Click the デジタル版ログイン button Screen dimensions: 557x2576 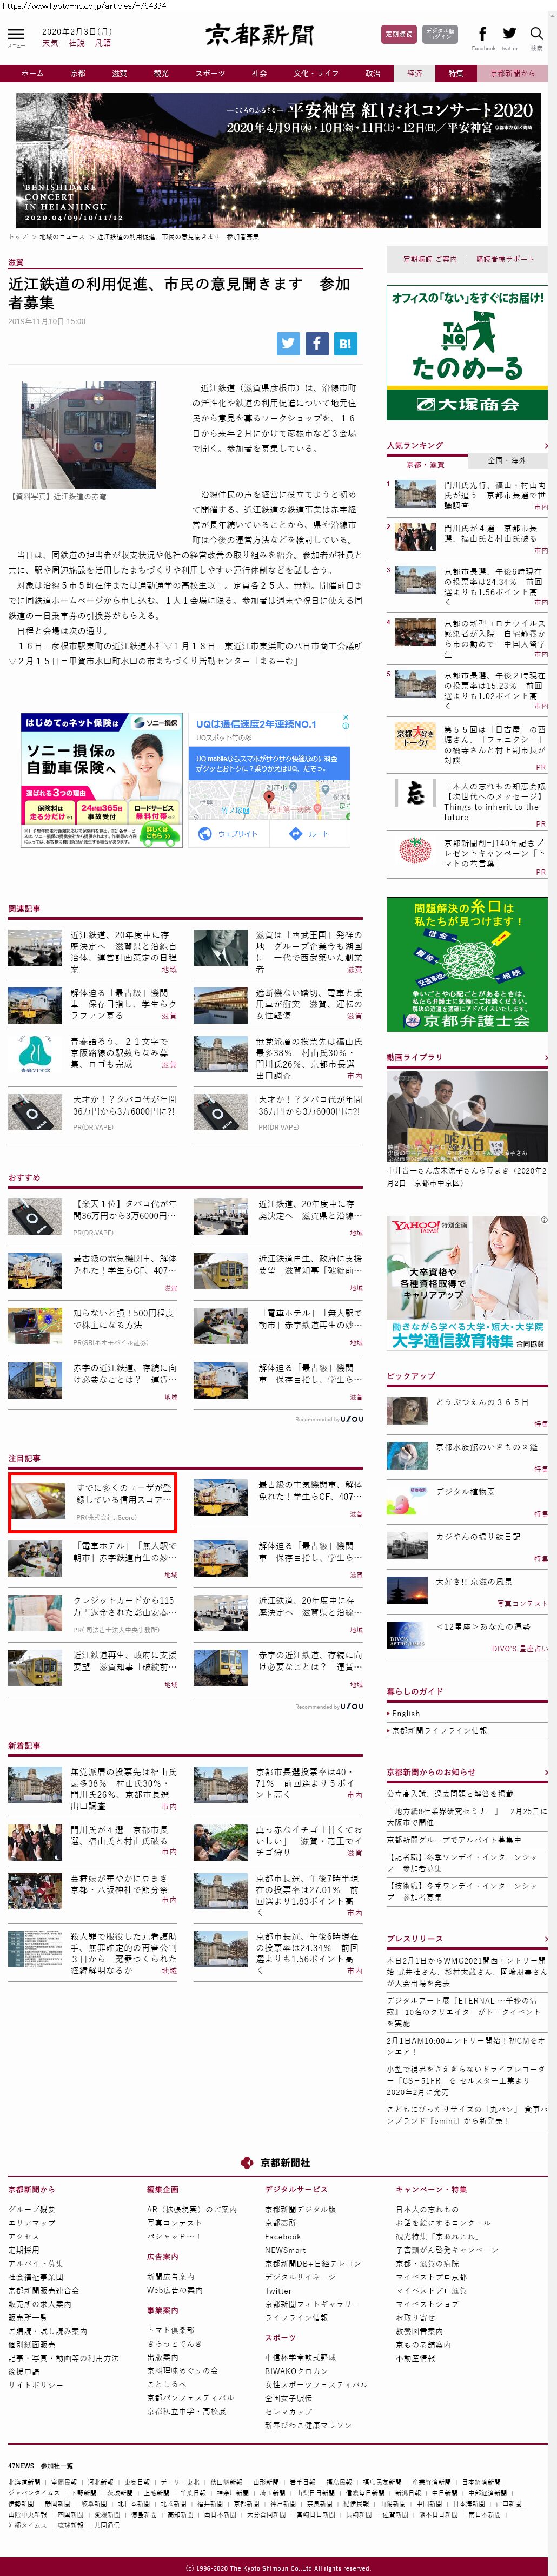pyautogui.click(x=440, y=34)
